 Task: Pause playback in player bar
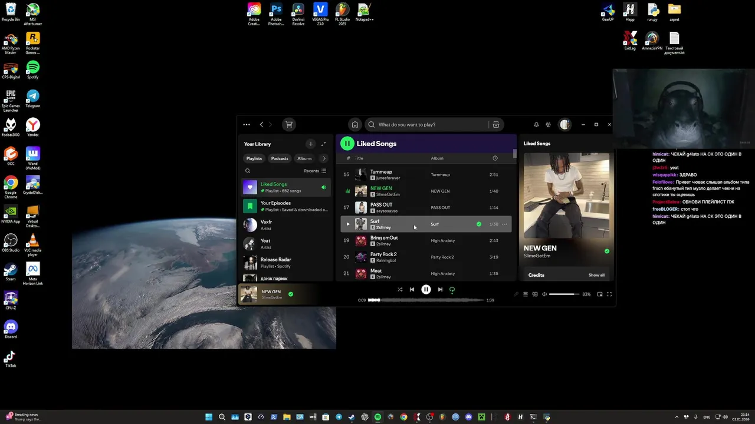pyautogui.click(x=426, y=290)
